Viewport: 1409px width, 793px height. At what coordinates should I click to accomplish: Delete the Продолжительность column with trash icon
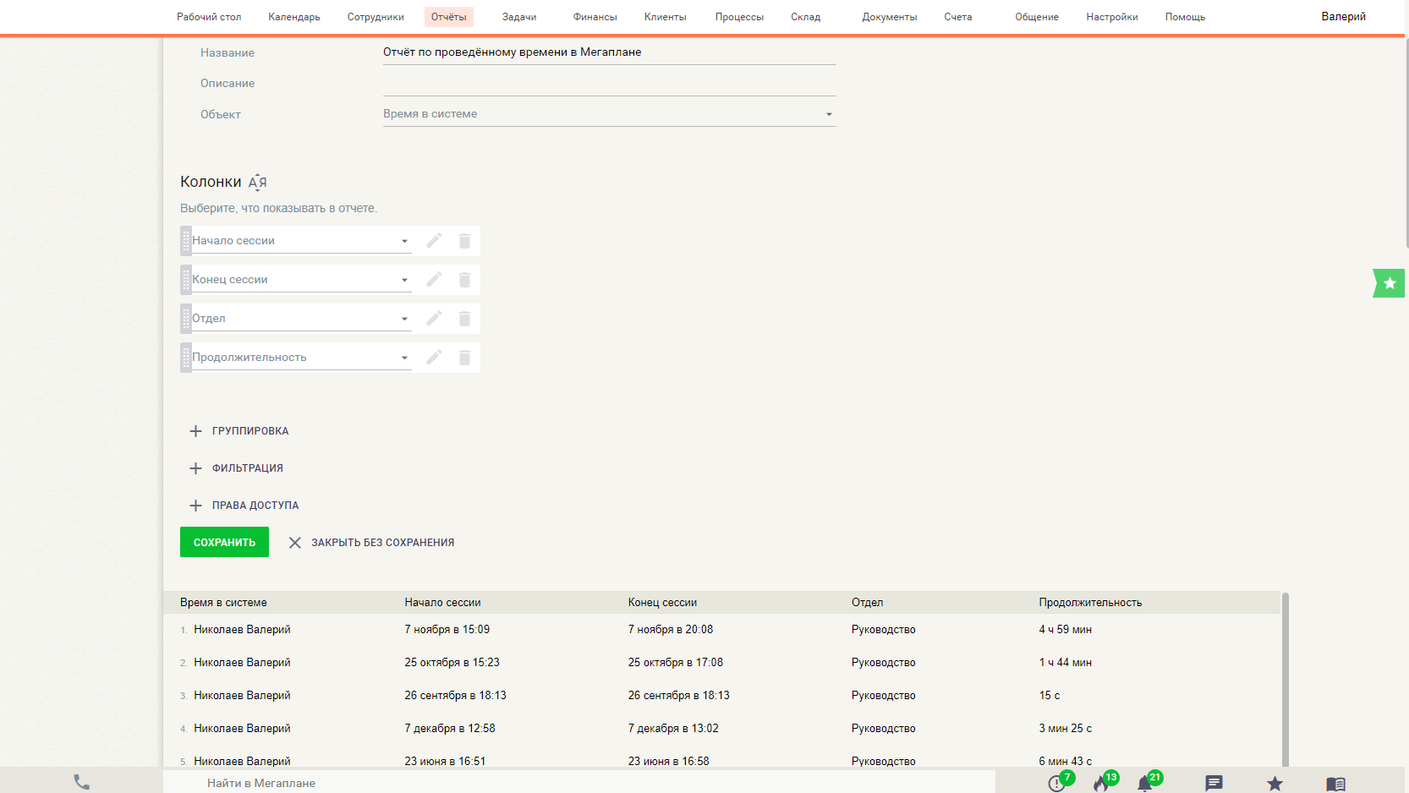(x=464, y=358)
